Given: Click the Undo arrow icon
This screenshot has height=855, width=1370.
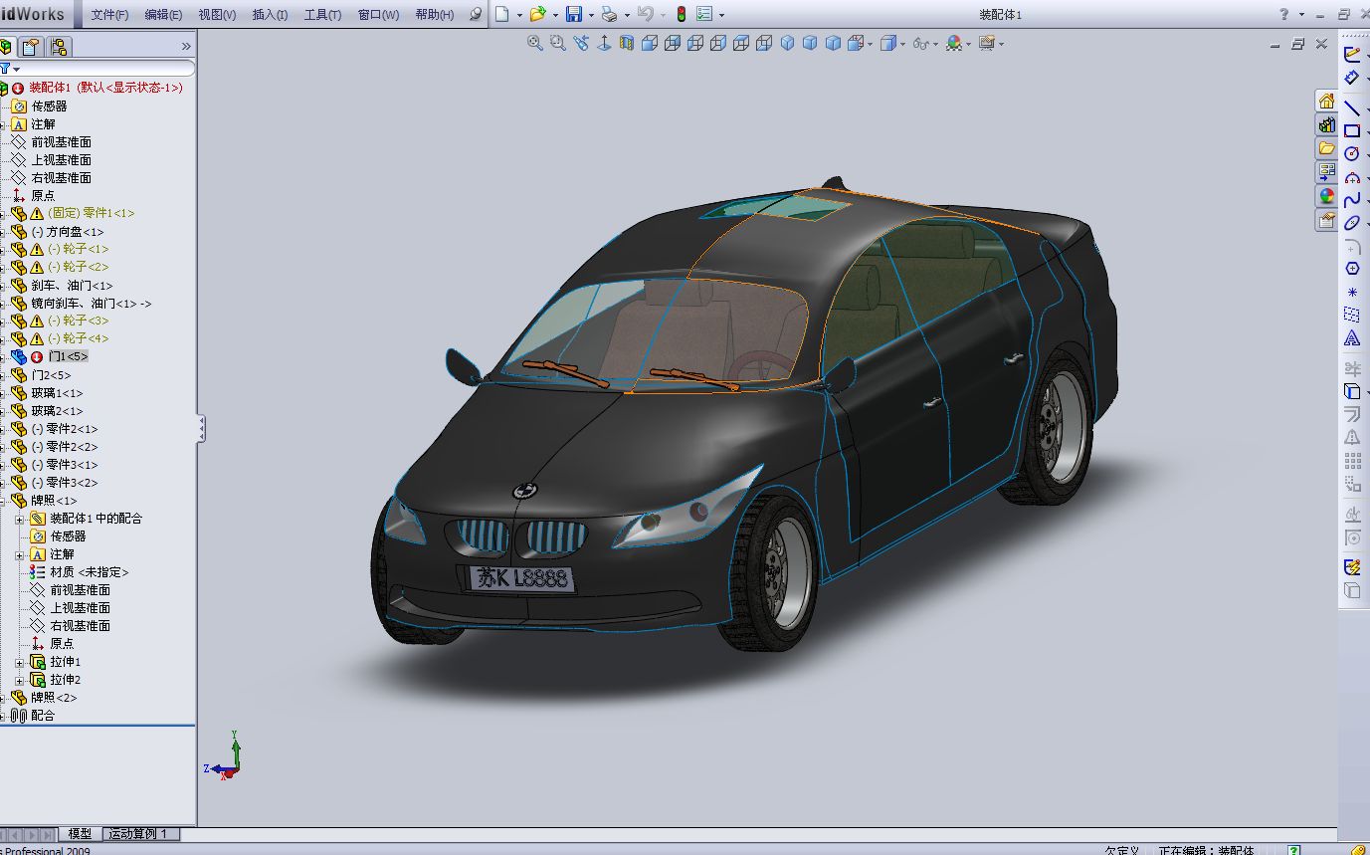Looking at the screenshot, I should pos(645,14).
